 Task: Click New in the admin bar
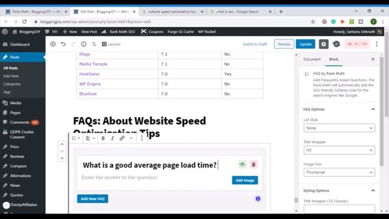70,32
